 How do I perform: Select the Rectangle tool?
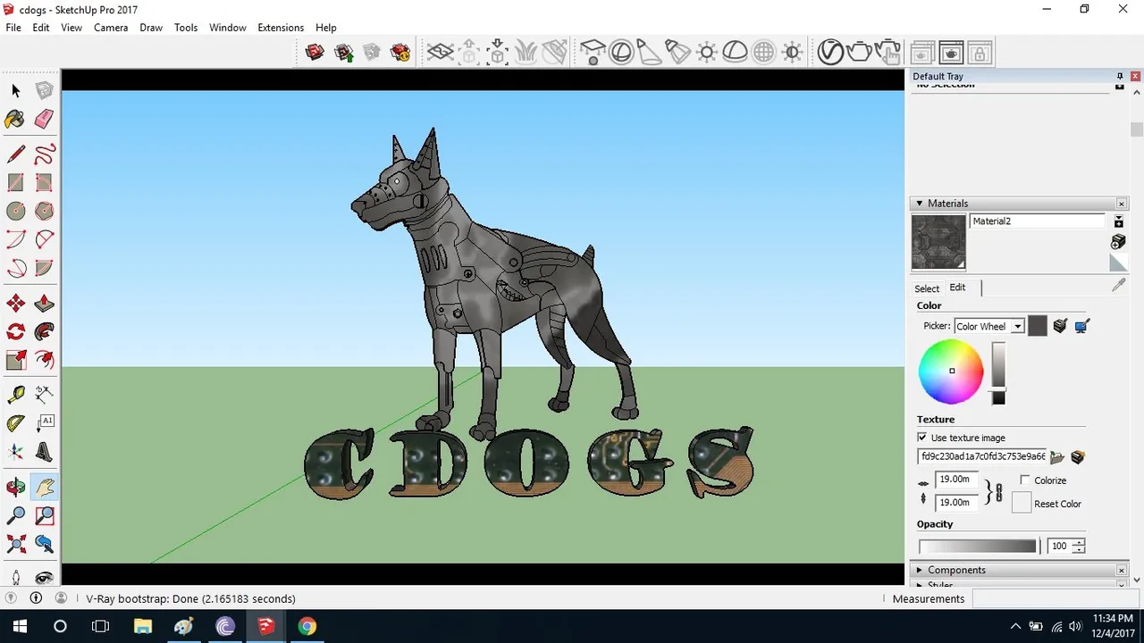pyautogui.click(x=15, y=182)
